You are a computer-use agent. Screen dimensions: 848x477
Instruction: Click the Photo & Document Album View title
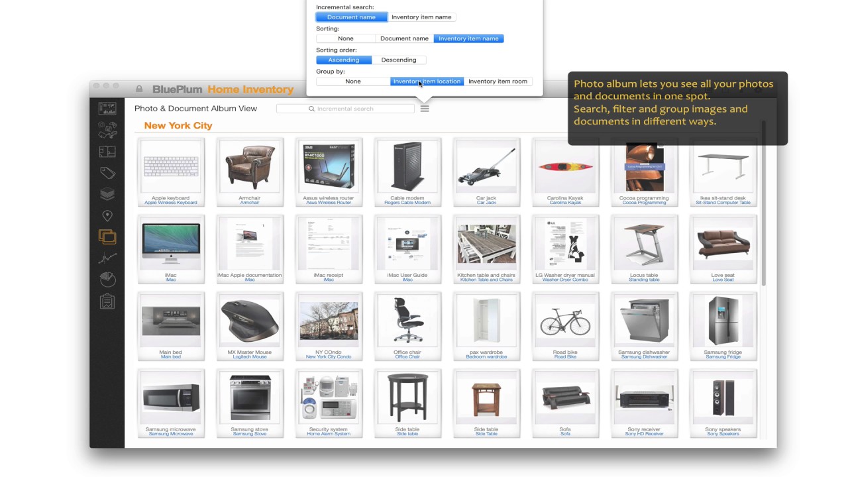195,108
